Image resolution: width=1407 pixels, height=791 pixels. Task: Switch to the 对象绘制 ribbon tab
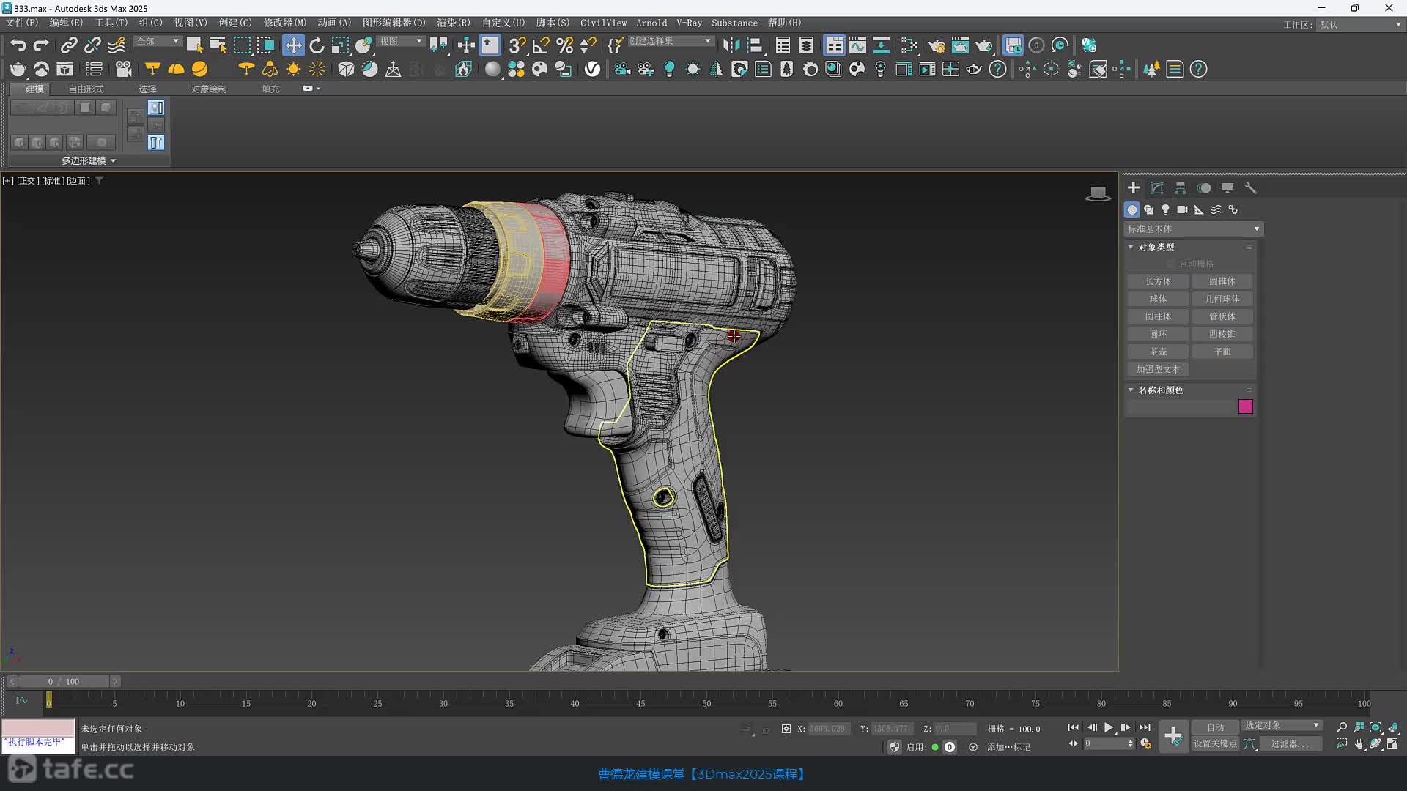(x=209, y=89)
